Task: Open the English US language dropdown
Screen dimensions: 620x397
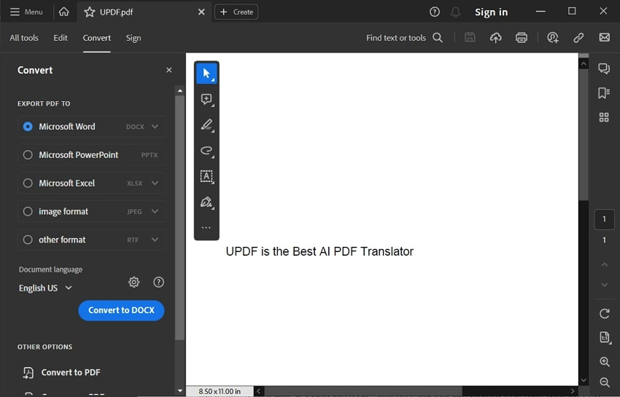Action: click(45, 288)
